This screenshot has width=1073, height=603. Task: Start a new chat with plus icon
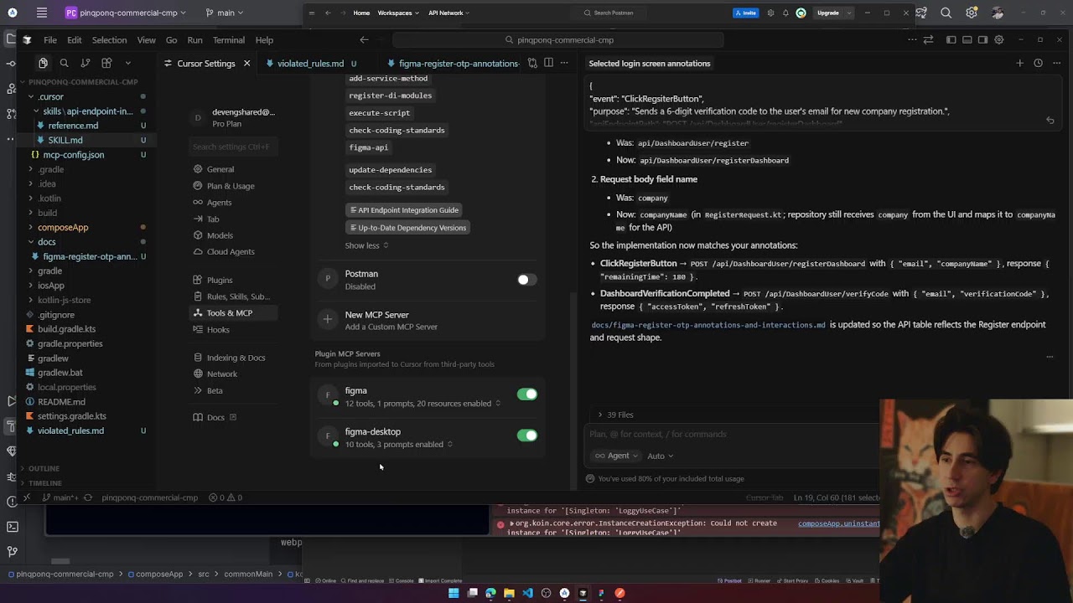(1019, 63)
